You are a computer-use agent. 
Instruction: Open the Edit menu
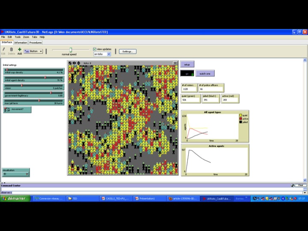pos(10,37)
